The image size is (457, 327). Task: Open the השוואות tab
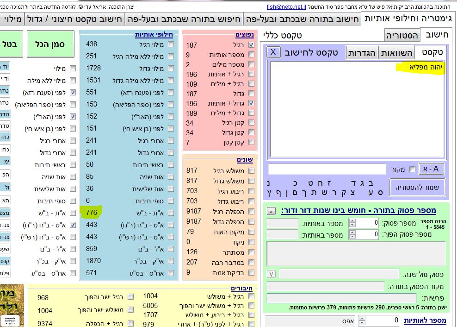coord(396,53)
